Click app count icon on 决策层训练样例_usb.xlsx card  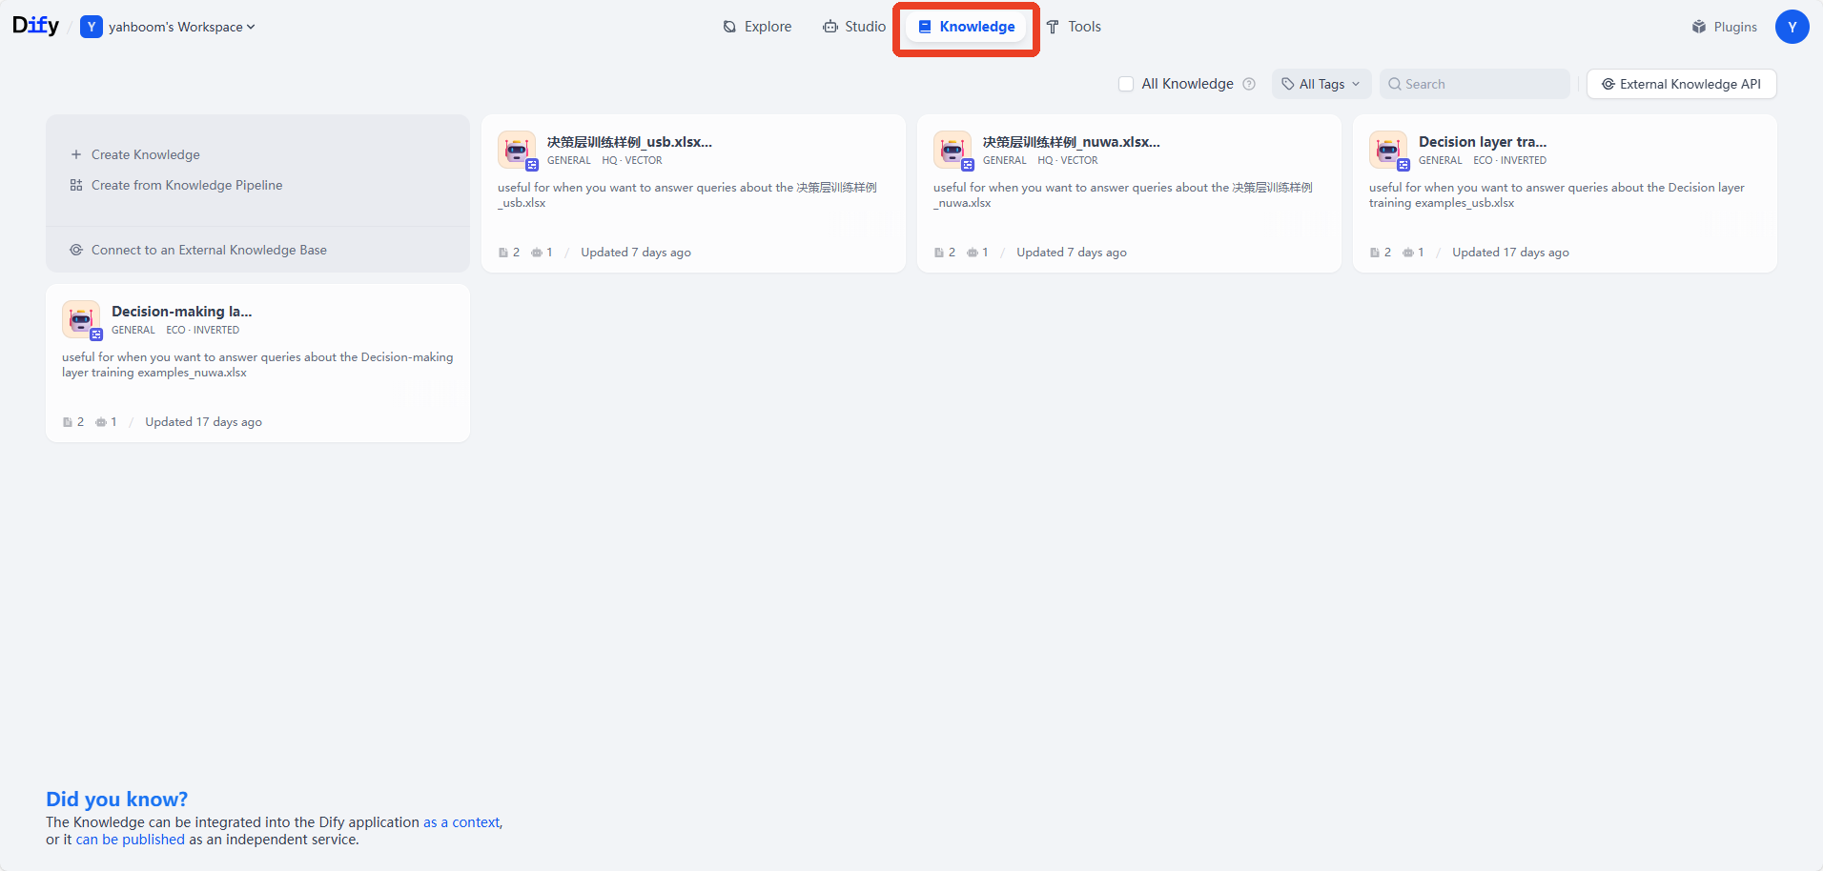537,253
